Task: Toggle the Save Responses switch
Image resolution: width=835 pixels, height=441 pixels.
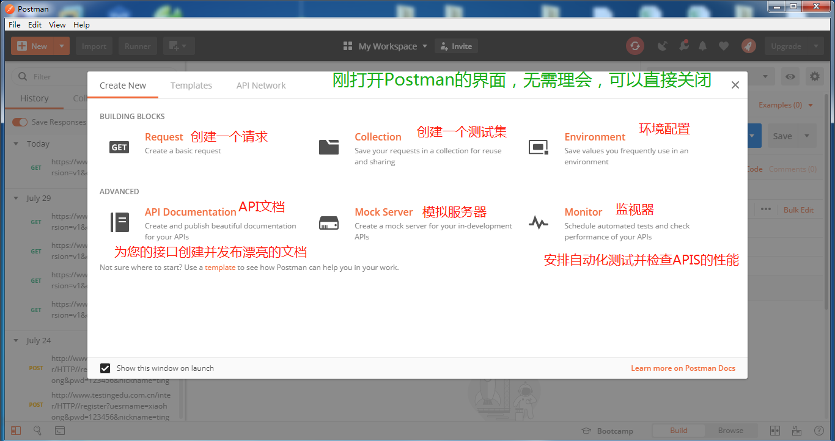Action: pos(20,122)
